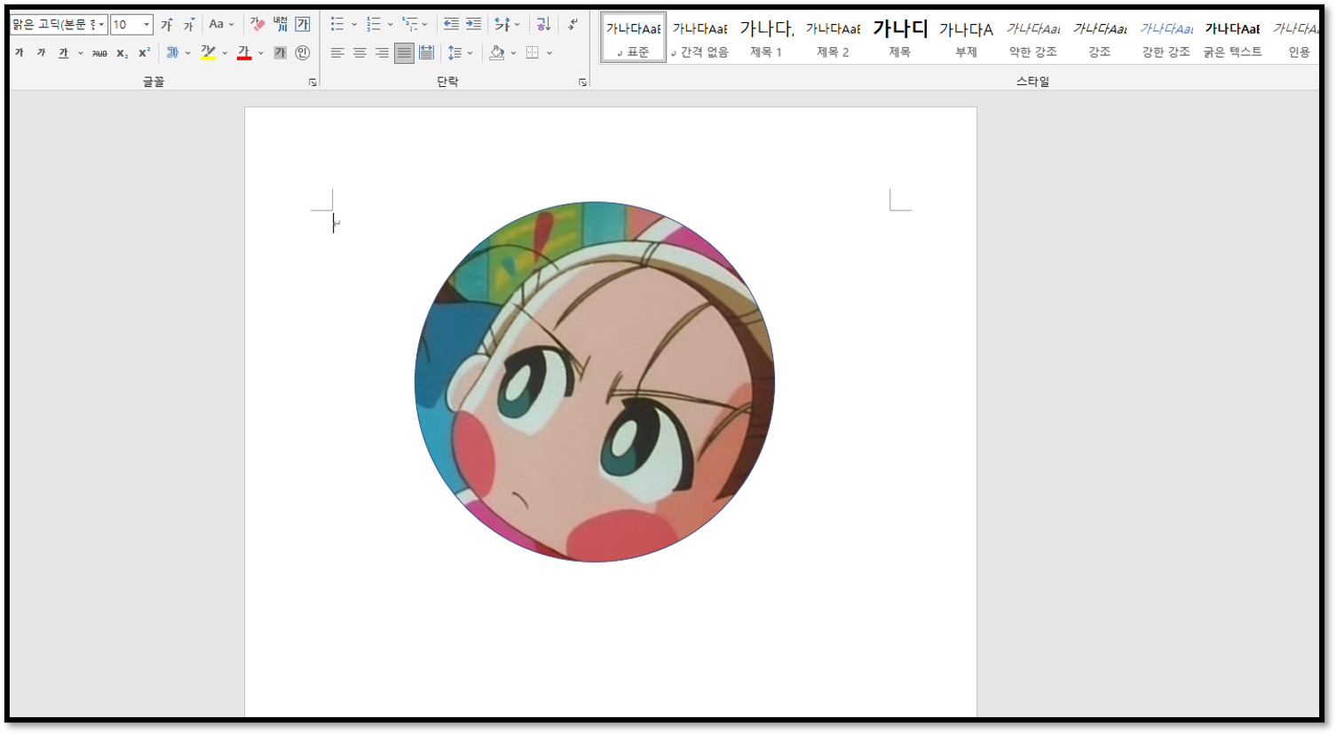Viewport: 1336px width, 734px height.
Task: Apply text effects with the blue outlined letter icon
Action: pos(172,53)
